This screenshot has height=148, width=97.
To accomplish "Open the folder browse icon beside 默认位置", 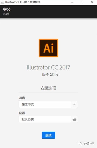I will (x=74, y=119).
